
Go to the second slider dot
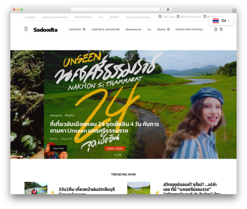tap(118, 155)
